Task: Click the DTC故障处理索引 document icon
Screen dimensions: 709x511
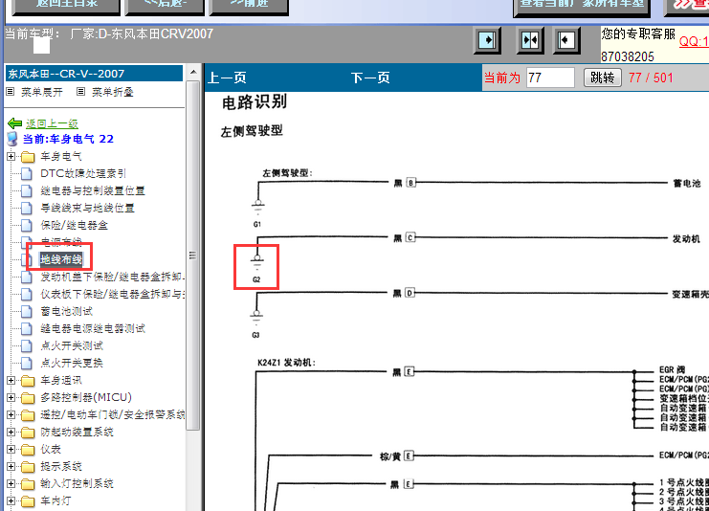Action: coord(27,174)
